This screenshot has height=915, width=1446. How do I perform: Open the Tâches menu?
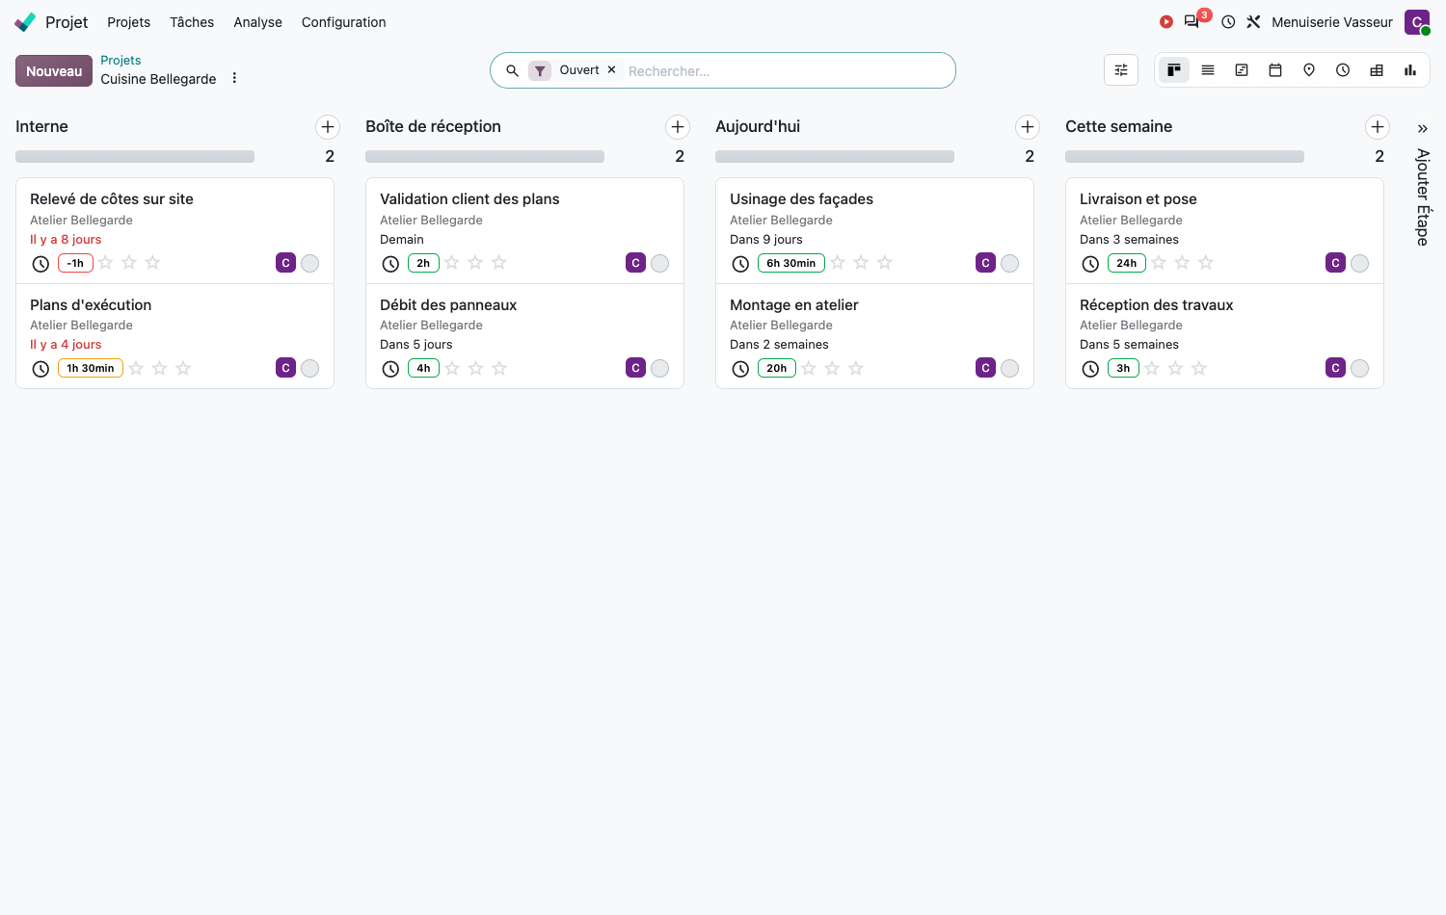pyautogui.click(x=192, y=22)
